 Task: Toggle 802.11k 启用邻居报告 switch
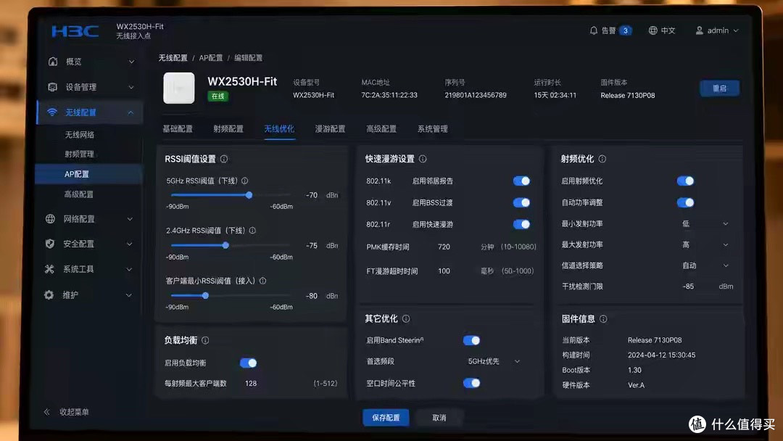coord(521,181)
